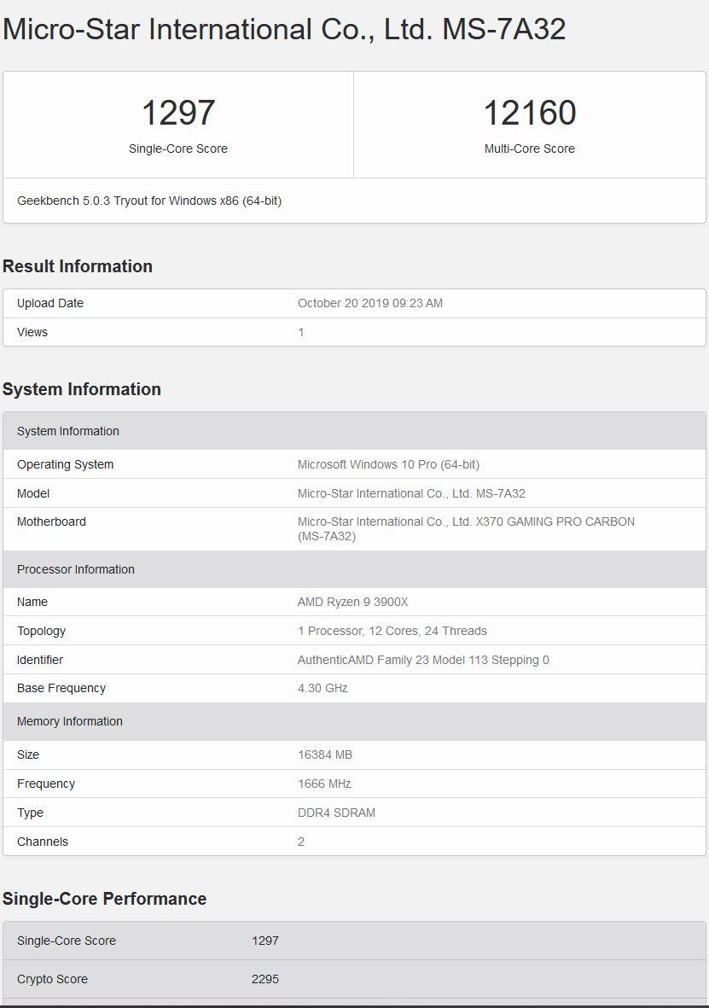709x1008 pixels.
Task: Click the Result Information heading
Action: pyautogui.click(x=78, y=266)
